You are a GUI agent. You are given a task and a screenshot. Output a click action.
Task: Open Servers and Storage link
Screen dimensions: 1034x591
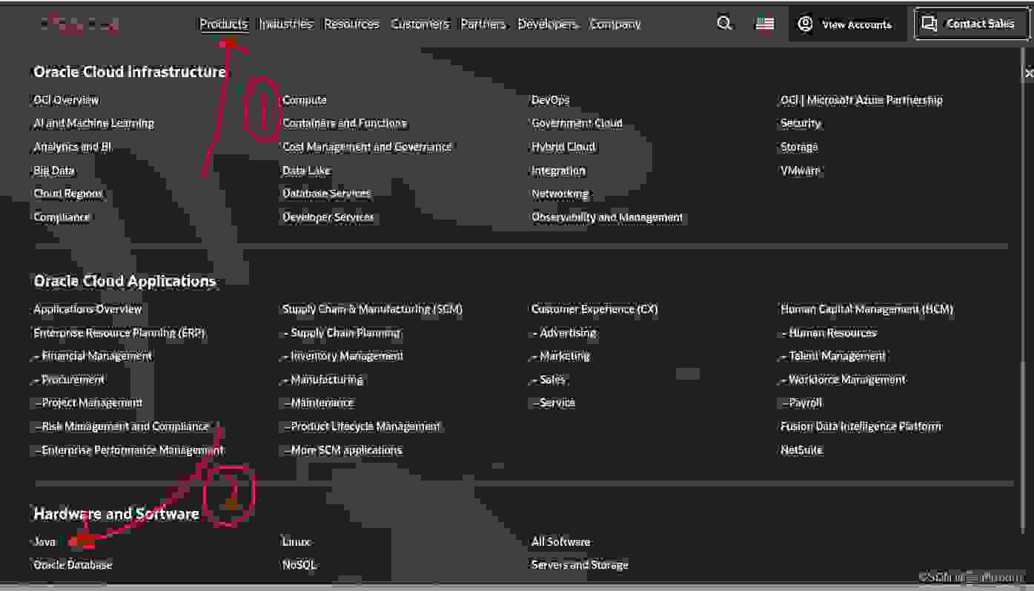pyautogui.click(x=580, y=565)
